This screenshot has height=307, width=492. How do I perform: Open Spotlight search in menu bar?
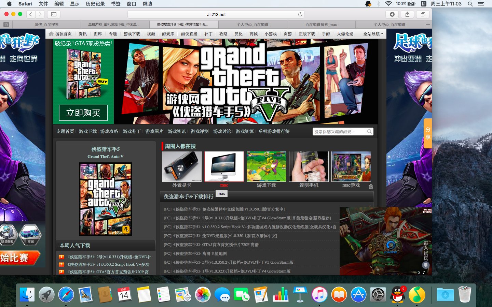pos(470,4)
